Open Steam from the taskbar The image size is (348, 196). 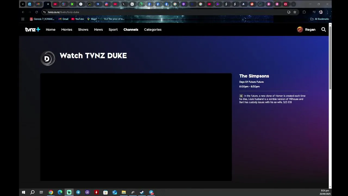tap(142, 192)
